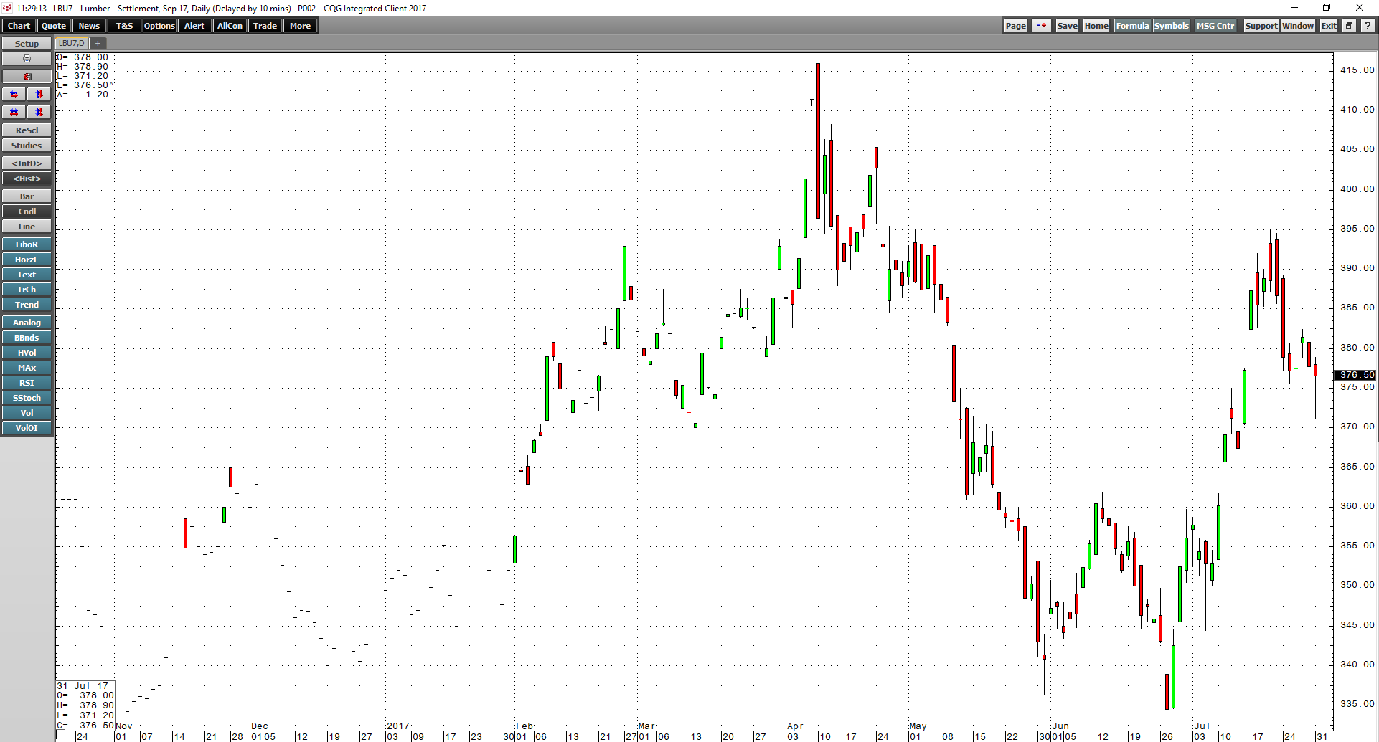The image size is (1379, 742).
Task: Go to the Home page
Action: pos(1096,26)
